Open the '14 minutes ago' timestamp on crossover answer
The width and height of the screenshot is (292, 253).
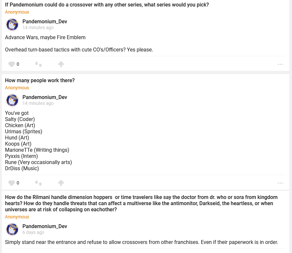click(38, 28)
